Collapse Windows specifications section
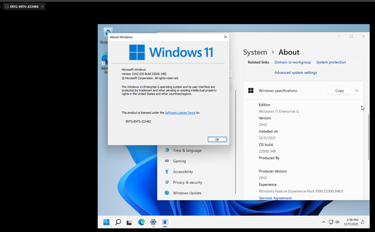Viewport: 375px width, 232px height. click(357, 91)
